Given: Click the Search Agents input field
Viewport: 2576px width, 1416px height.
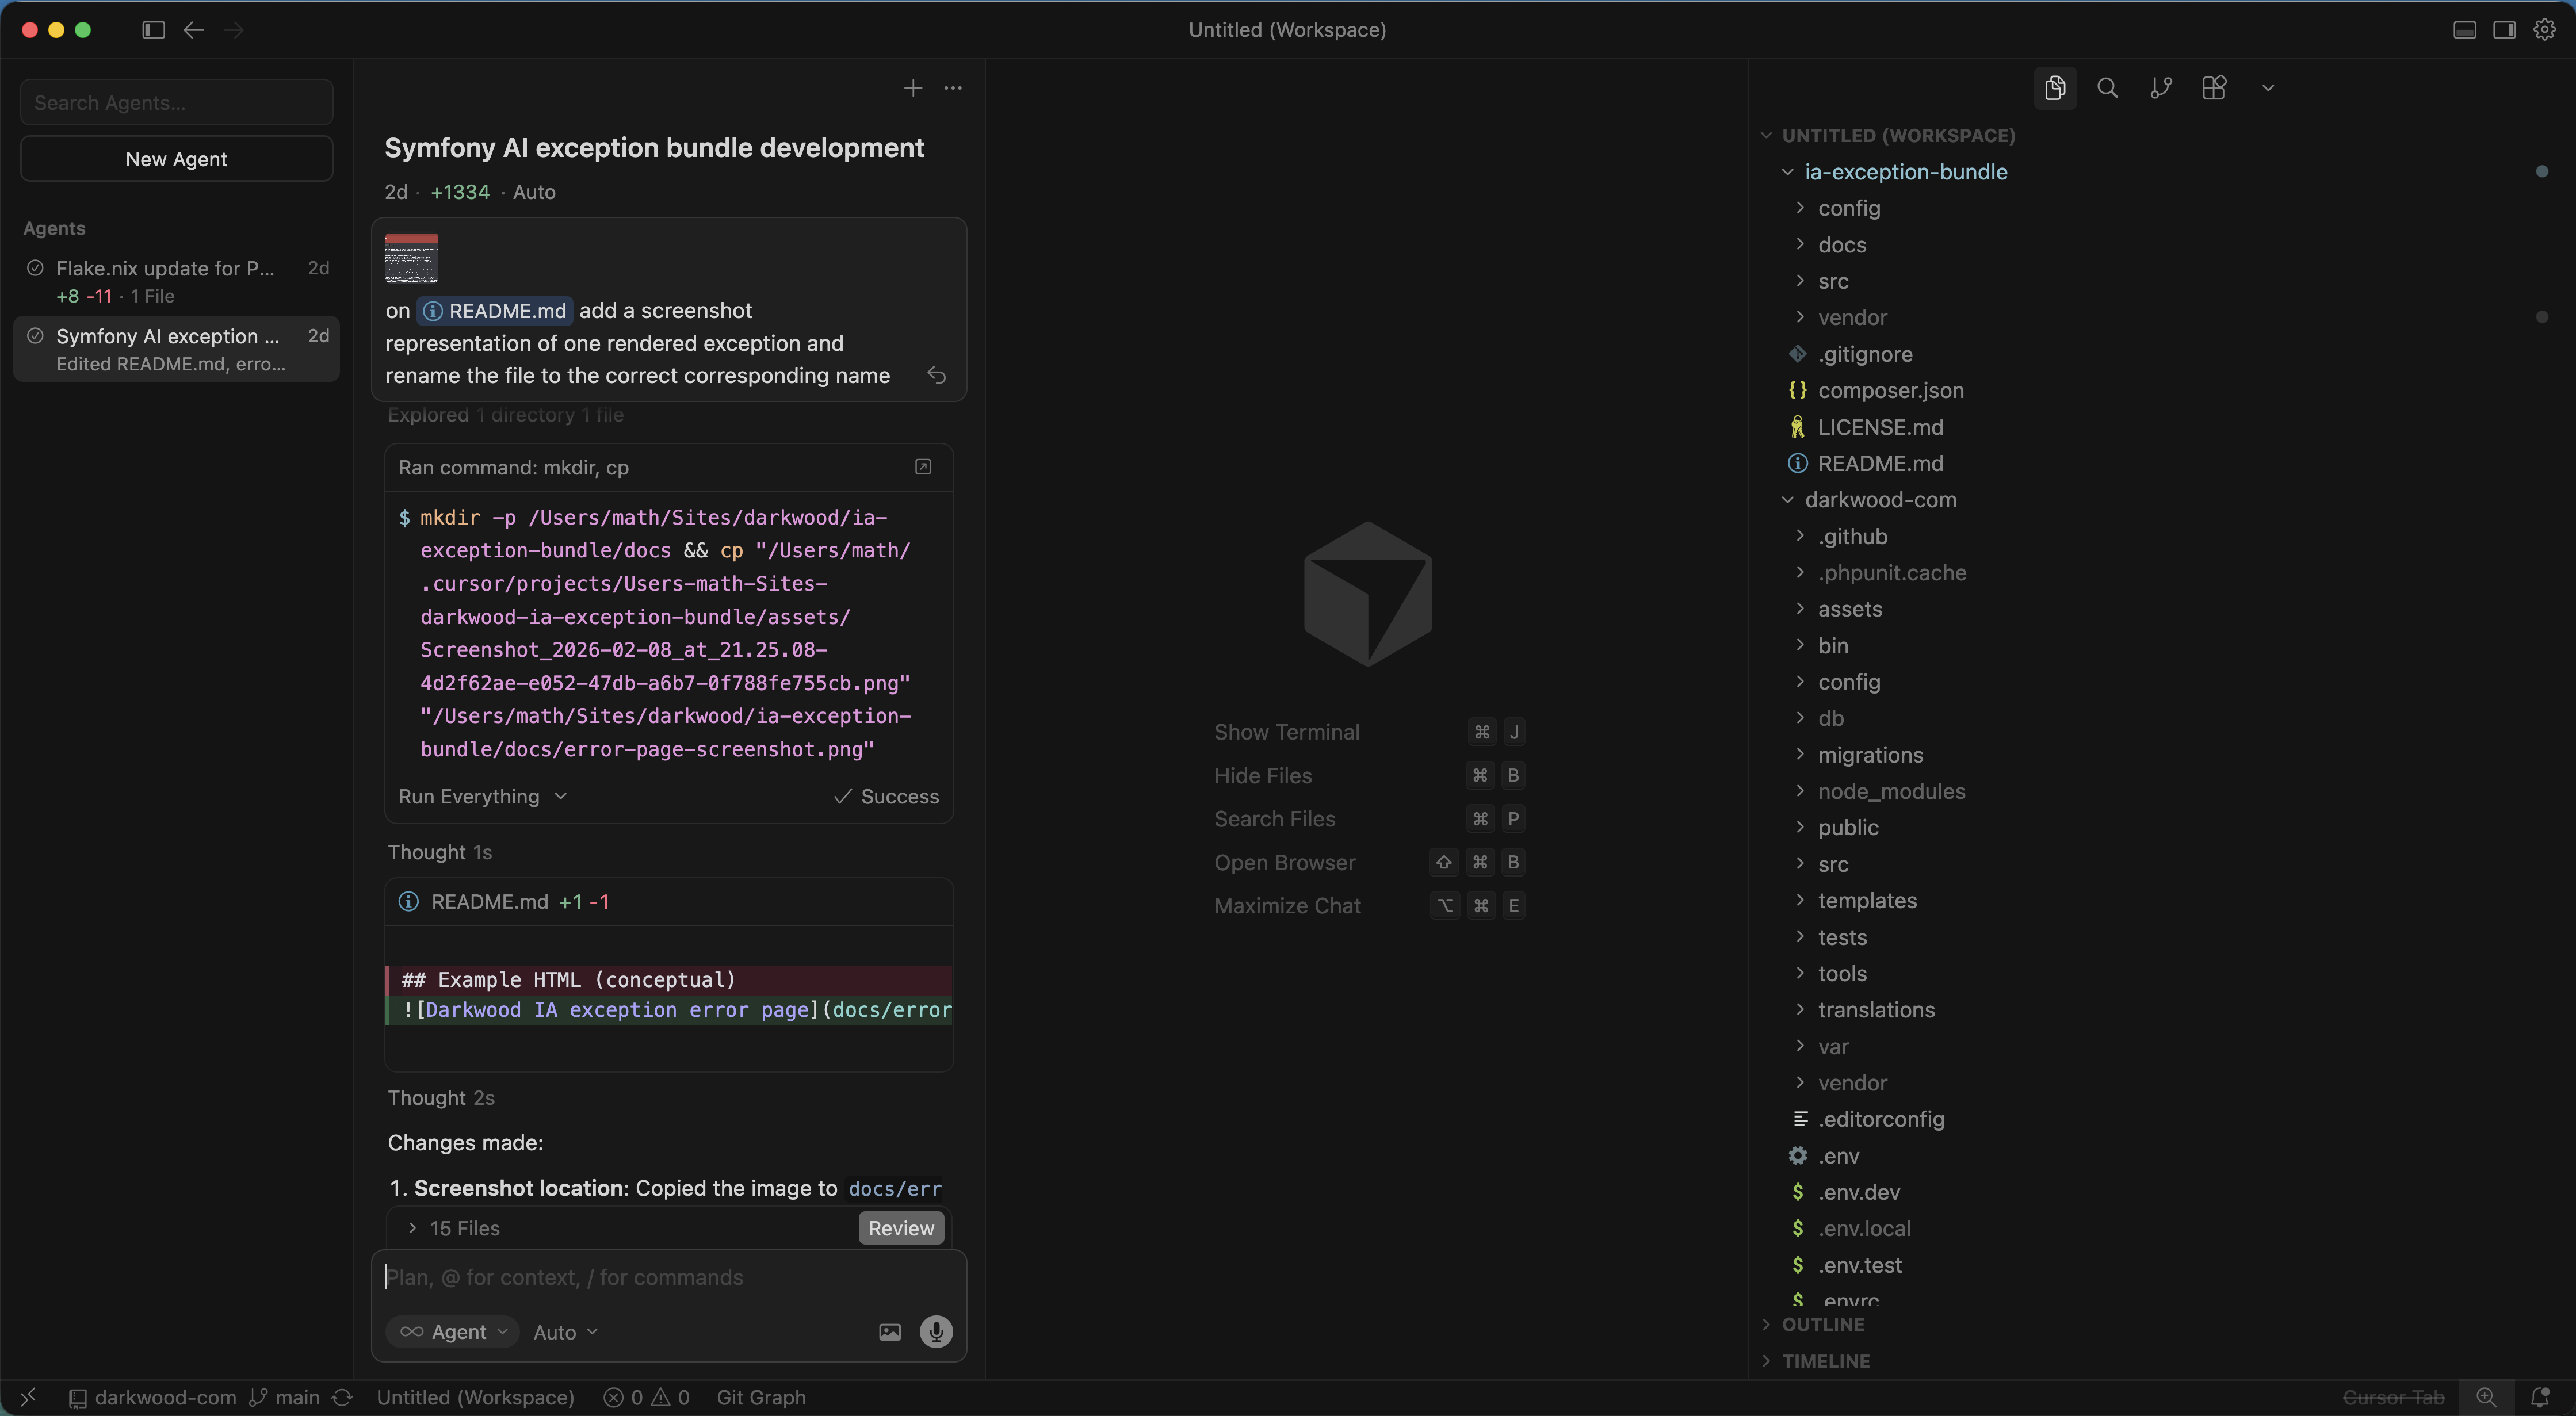Looking at the screenshot, I should coord(176,103).
